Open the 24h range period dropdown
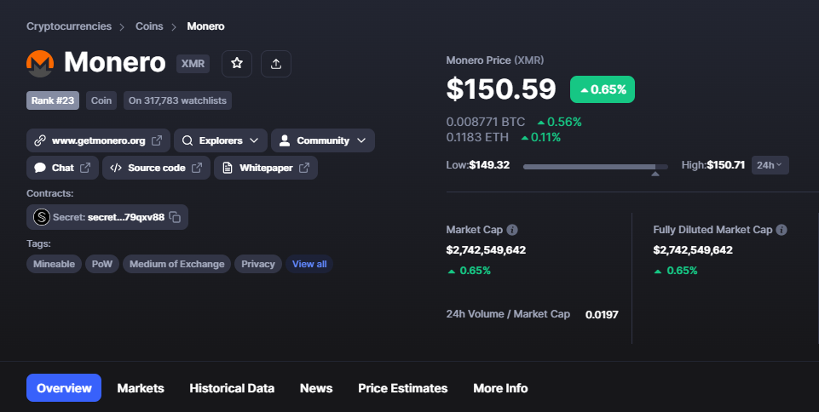Viewport: 819px width, 412px height. point(770,165)
